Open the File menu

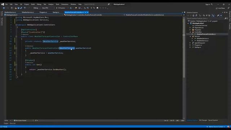pyautogui.click(x=6, y=4)
